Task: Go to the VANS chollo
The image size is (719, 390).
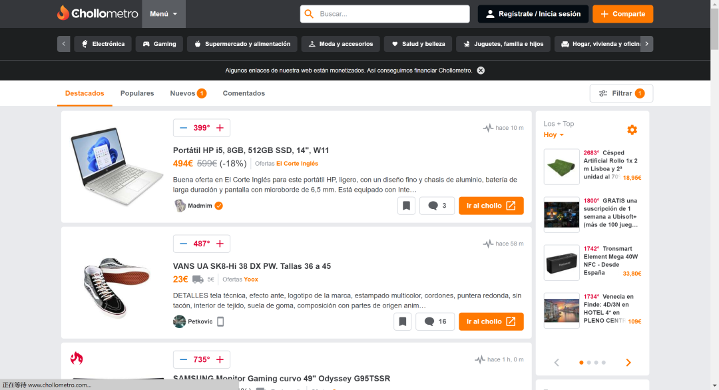Action: point(491,321)
